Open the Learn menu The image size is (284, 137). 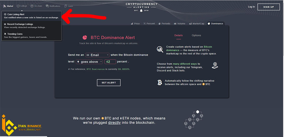(x=69, y=6)
